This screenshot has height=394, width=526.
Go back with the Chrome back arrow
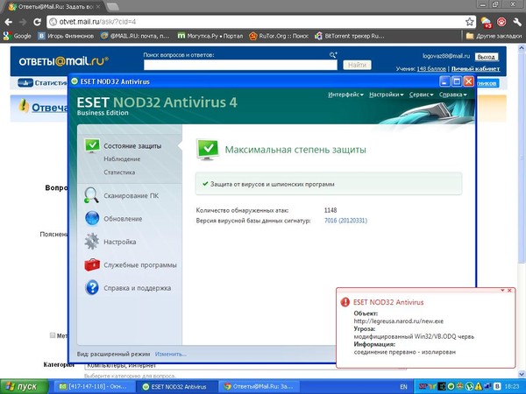tap(9, 22)
